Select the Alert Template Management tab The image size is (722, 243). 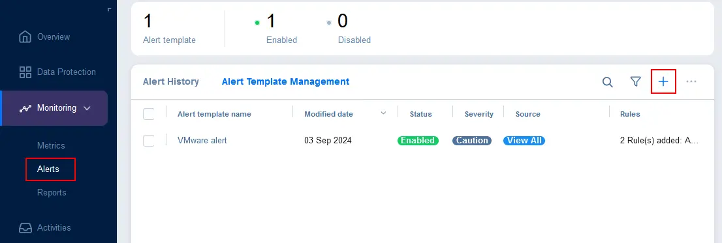pos(285,82)
